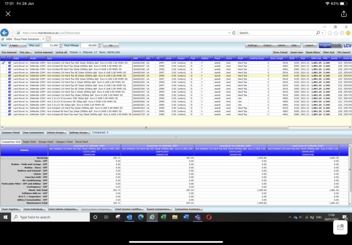Increase Miles (pa) with the up stepper arrow

point(61,44)
